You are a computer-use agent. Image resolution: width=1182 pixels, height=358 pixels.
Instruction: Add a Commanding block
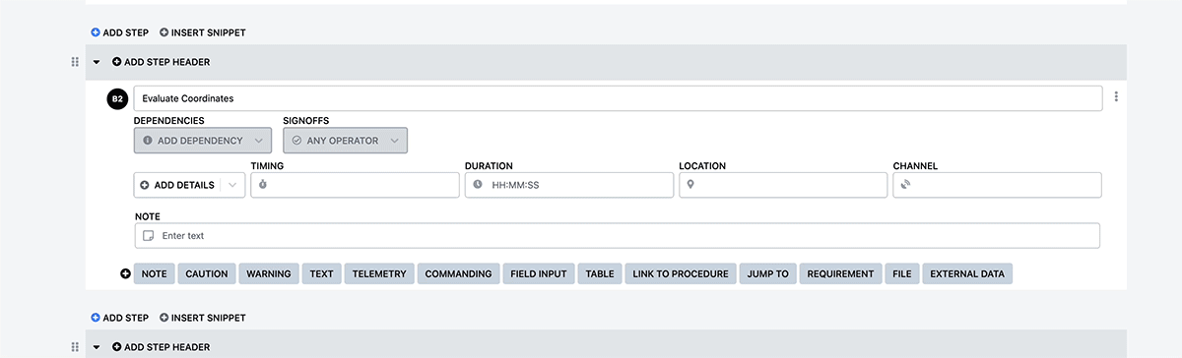click(458, 273)
